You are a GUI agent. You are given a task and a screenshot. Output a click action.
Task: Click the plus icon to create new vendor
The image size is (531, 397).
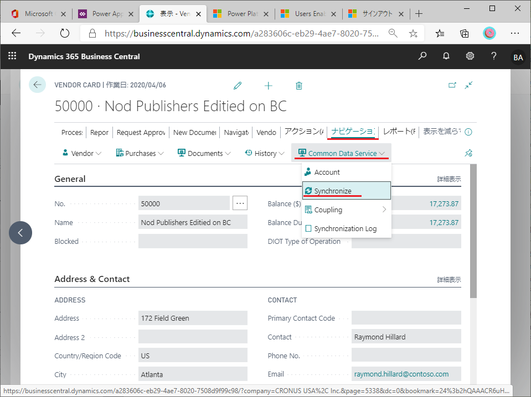coord(268,86)
